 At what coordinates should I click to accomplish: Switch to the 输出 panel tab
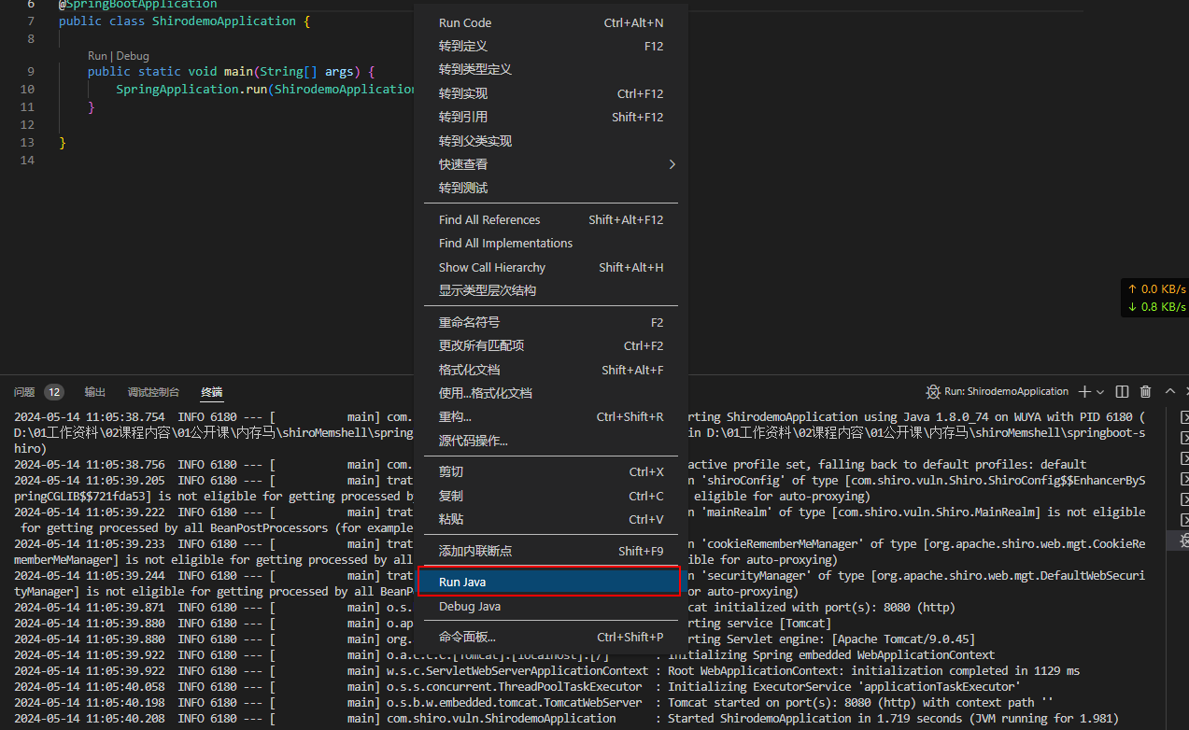[x=95, y=392]
